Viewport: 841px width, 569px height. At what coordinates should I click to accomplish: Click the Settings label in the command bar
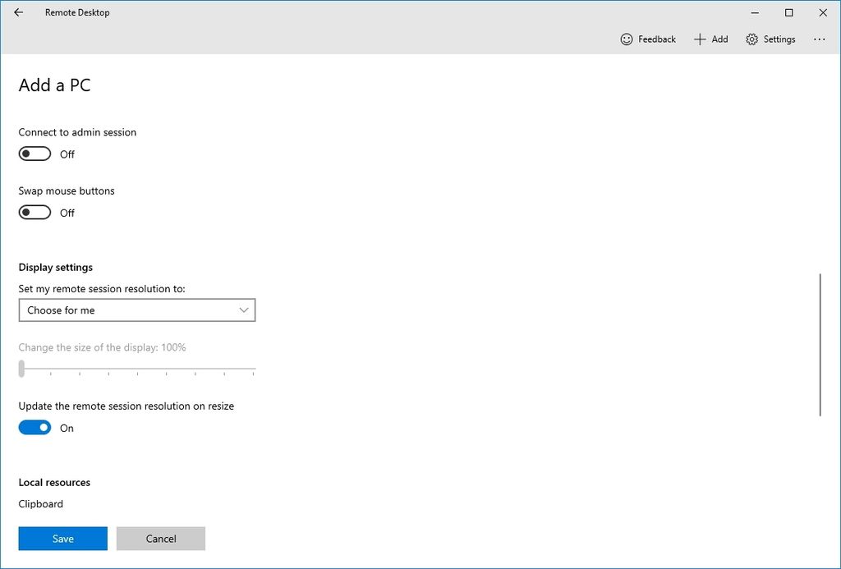pyautogui.click(x=779, y=39)
